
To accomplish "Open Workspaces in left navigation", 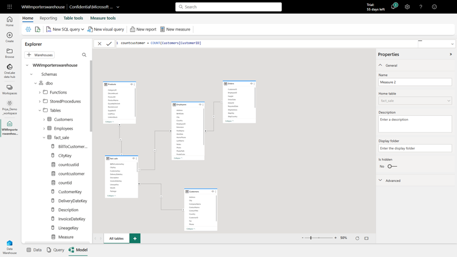I will (x=9, y=89).
